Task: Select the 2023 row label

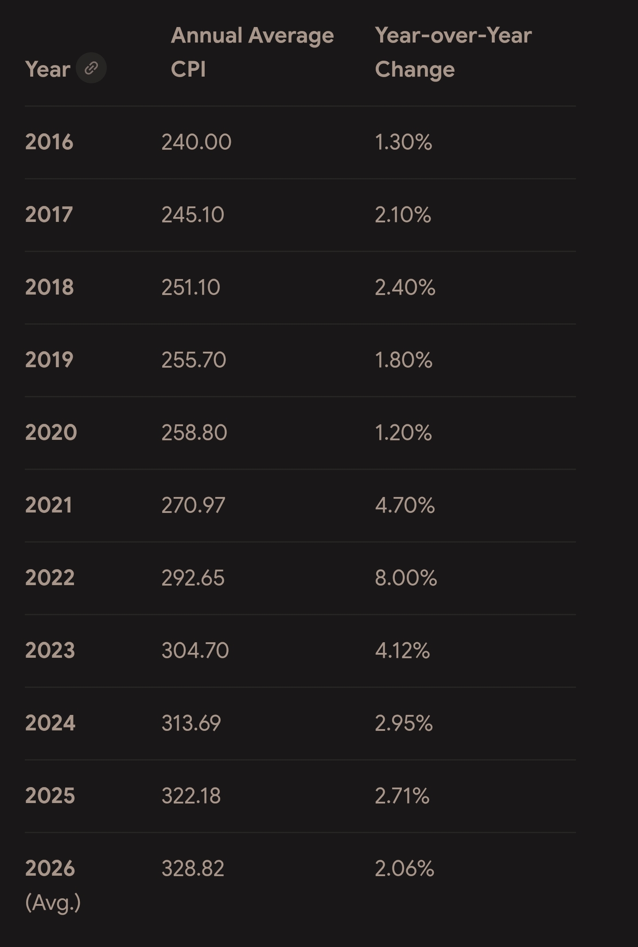Action: point(50,651)
